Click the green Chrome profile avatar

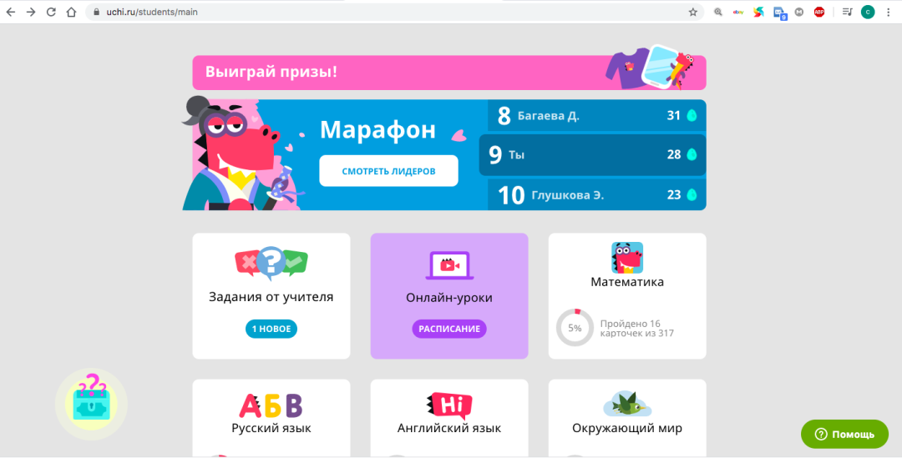(868, 13)
